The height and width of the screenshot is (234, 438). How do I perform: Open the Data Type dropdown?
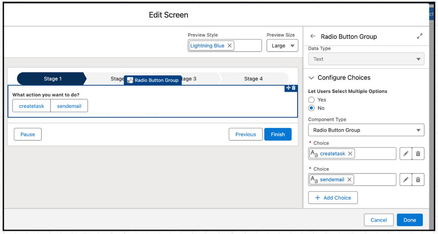click(x=366, y=59)
